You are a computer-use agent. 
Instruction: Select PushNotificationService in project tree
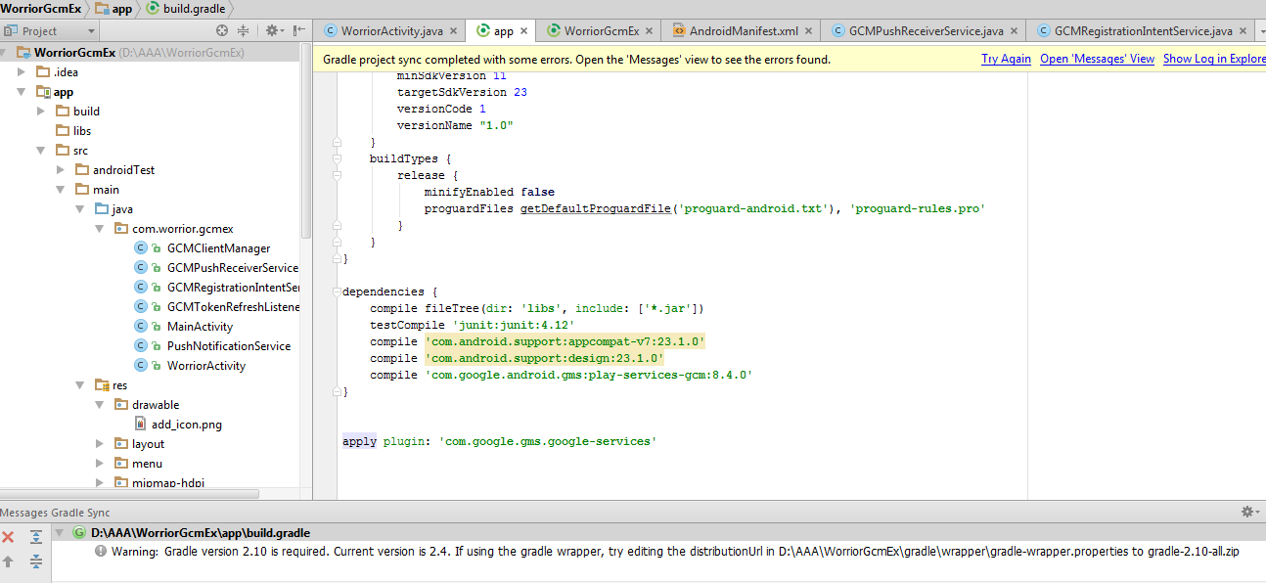tap(229, 345)
